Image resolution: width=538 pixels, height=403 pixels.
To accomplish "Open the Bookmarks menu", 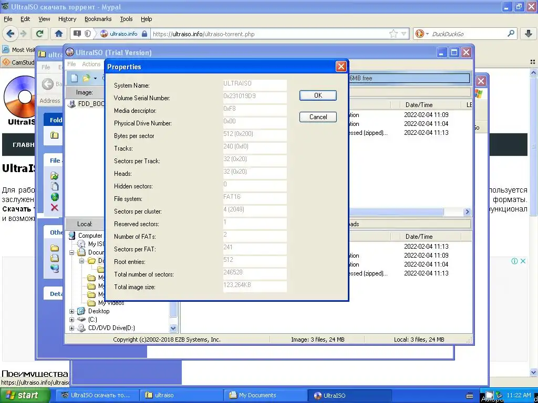I will point(98,19).
